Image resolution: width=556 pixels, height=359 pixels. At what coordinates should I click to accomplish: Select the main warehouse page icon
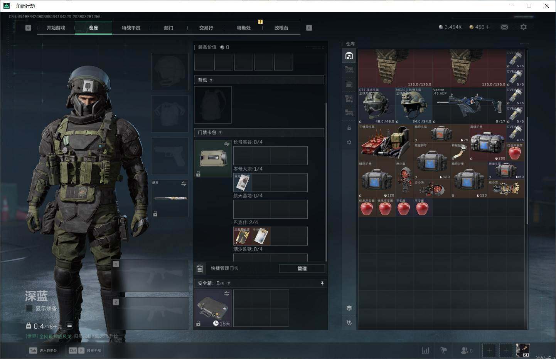tap(349, 56)
